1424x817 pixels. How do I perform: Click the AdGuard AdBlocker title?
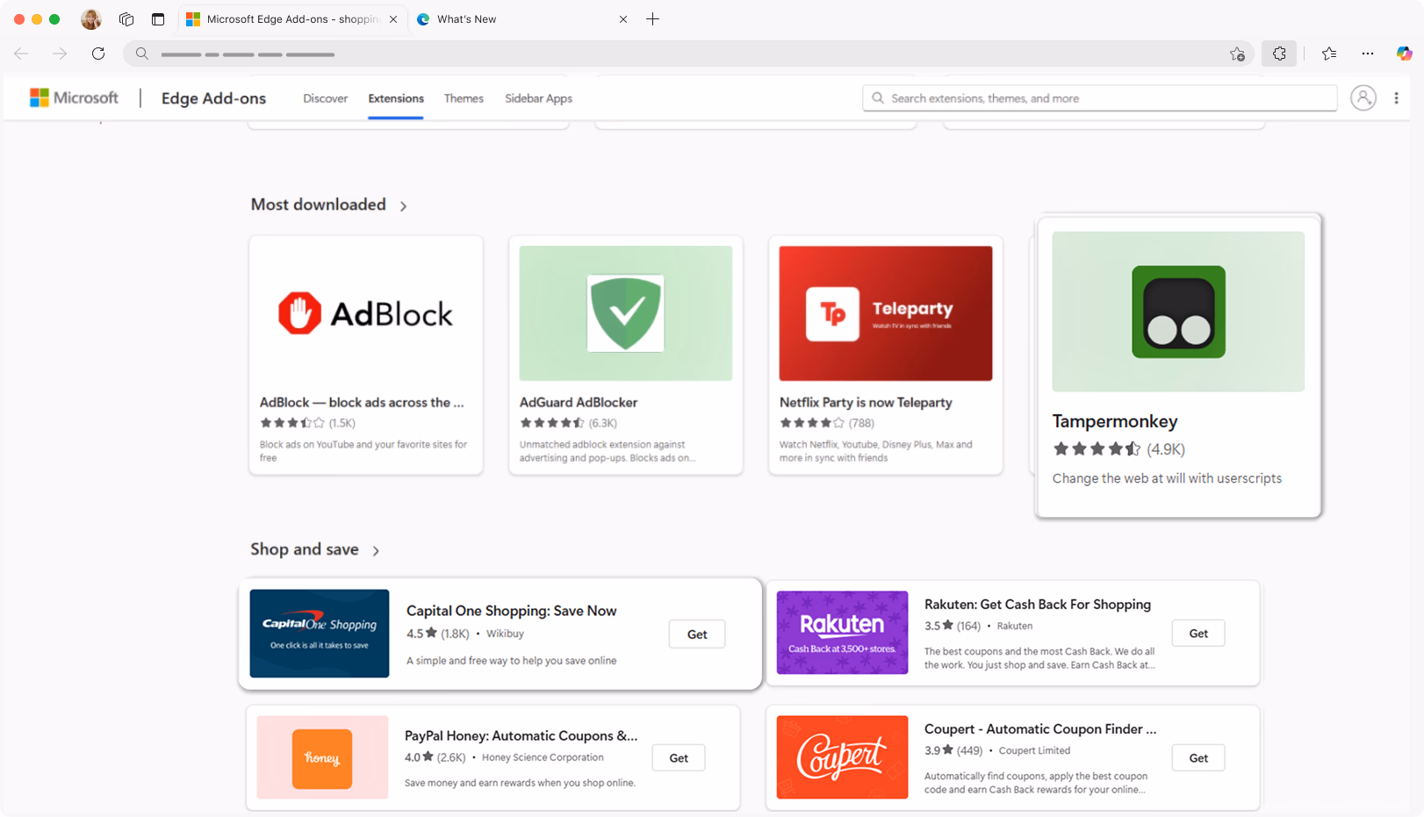click(x=579, y=402)
